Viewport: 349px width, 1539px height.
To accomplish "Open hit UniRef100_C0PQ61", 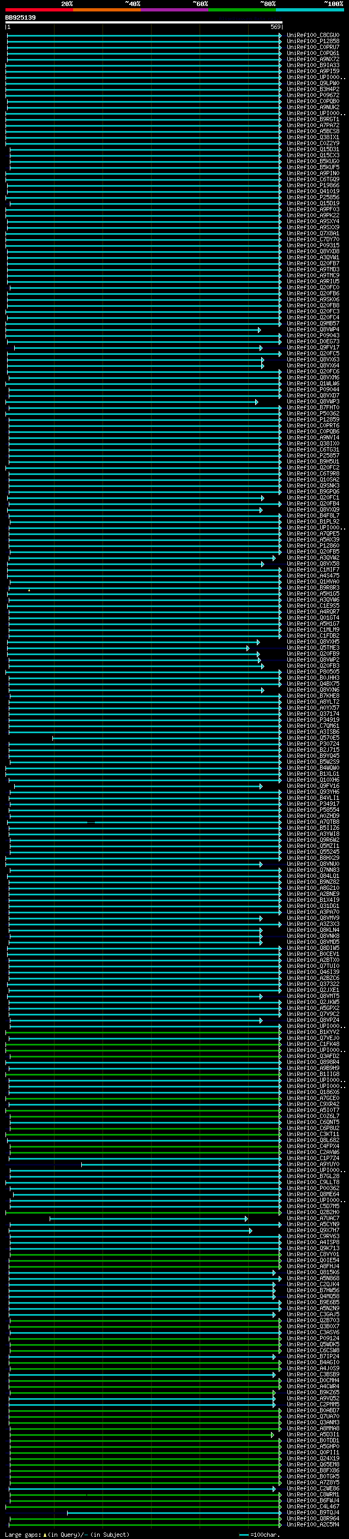I will [312, 53].
